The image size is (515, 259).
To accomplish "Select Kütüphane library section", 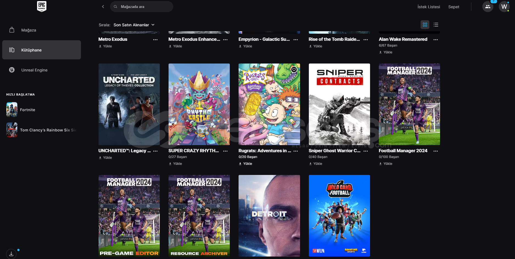I will click(41, 50).
